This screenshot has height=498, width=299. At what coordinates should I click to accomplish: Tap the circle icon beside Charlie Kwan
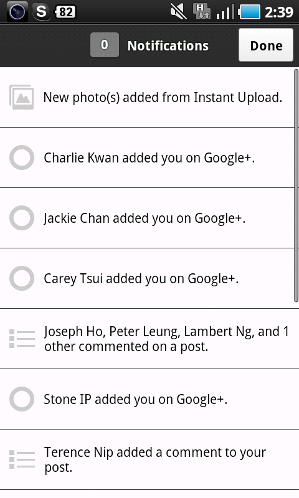tap(22, 157)
